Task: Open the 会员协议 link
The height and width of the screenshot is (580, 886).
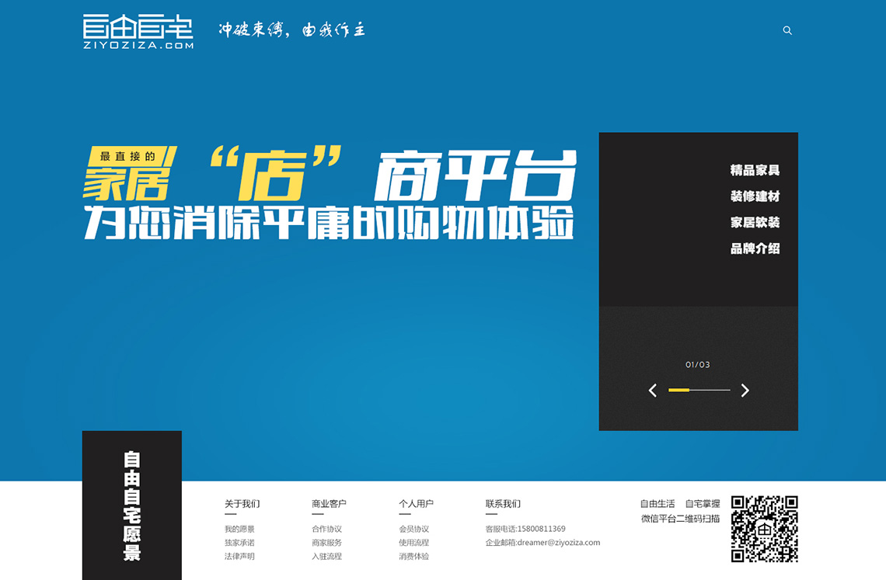Action: pyautogui.click(x=413, y=529)
